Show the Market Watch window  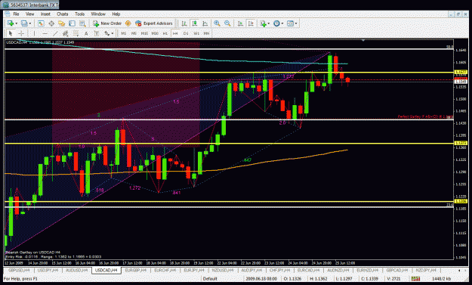click(41, 23)
